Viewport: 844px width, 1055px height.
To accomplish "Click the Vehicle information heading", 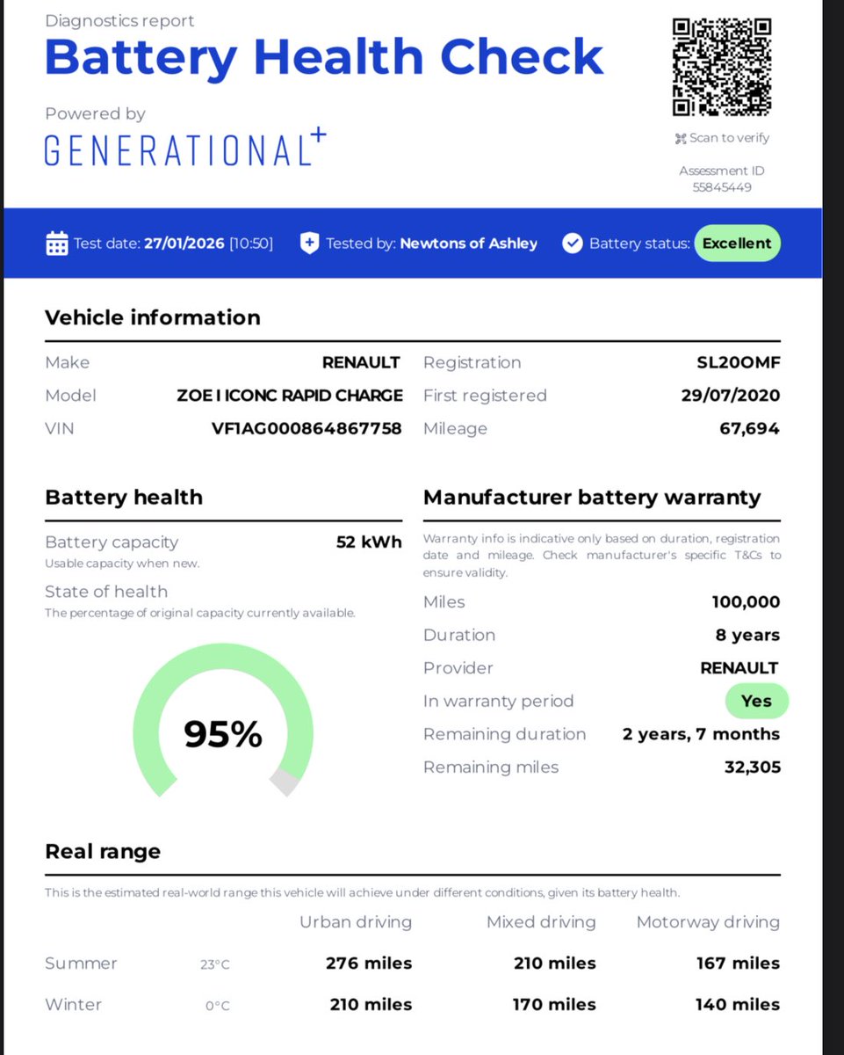I will (x=153, y=317).
